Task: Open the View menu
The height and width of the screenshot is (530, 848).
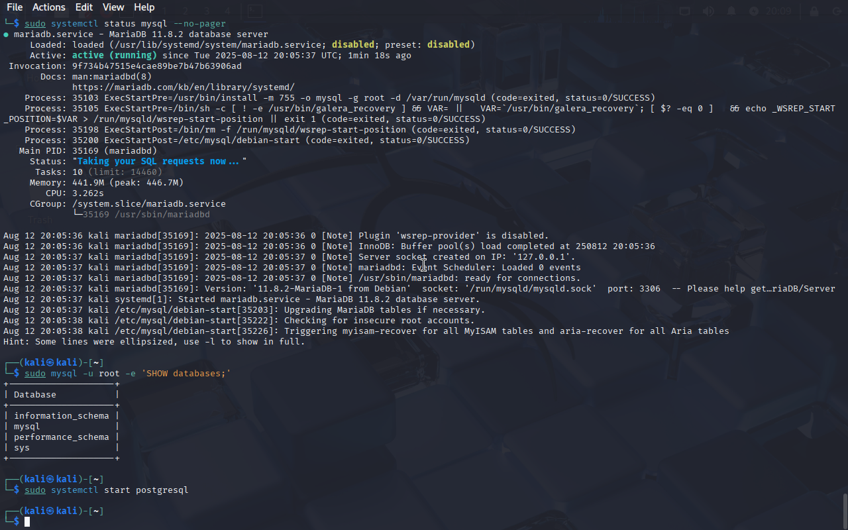Action: coord(113,7)
